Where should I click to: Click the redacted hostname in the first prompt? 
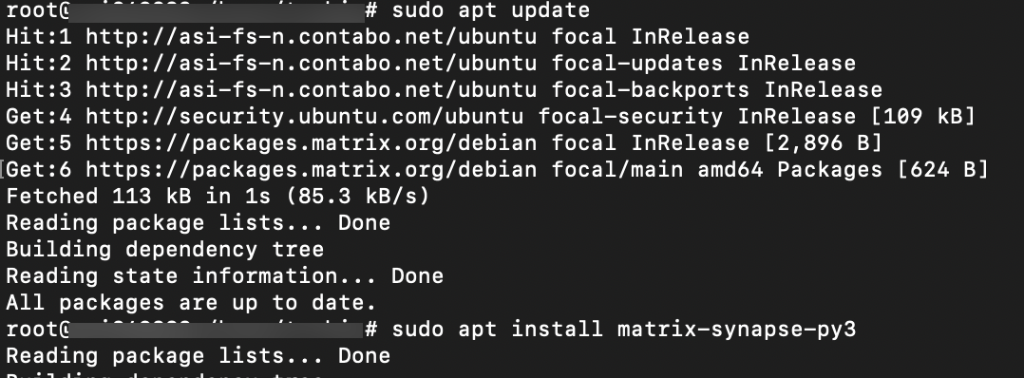[x=217, y=11]
